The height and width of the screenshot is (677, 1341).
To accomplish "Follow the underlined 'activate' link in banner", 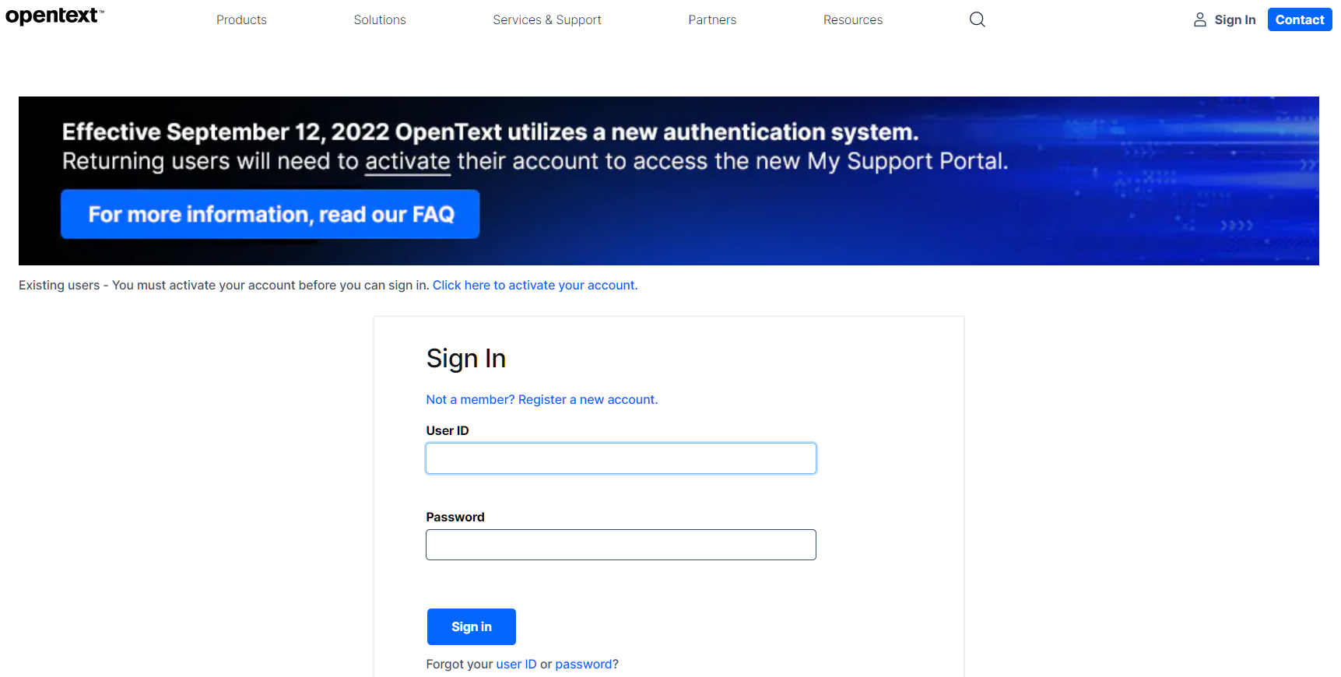I will (407, 162).
